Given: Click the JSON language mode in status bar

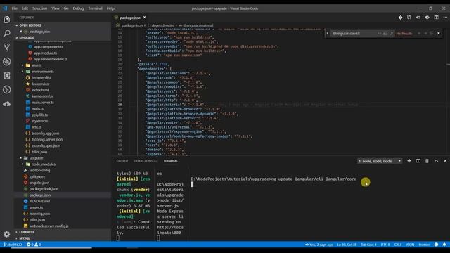Looking at the screenshot, I should point(410,245).
